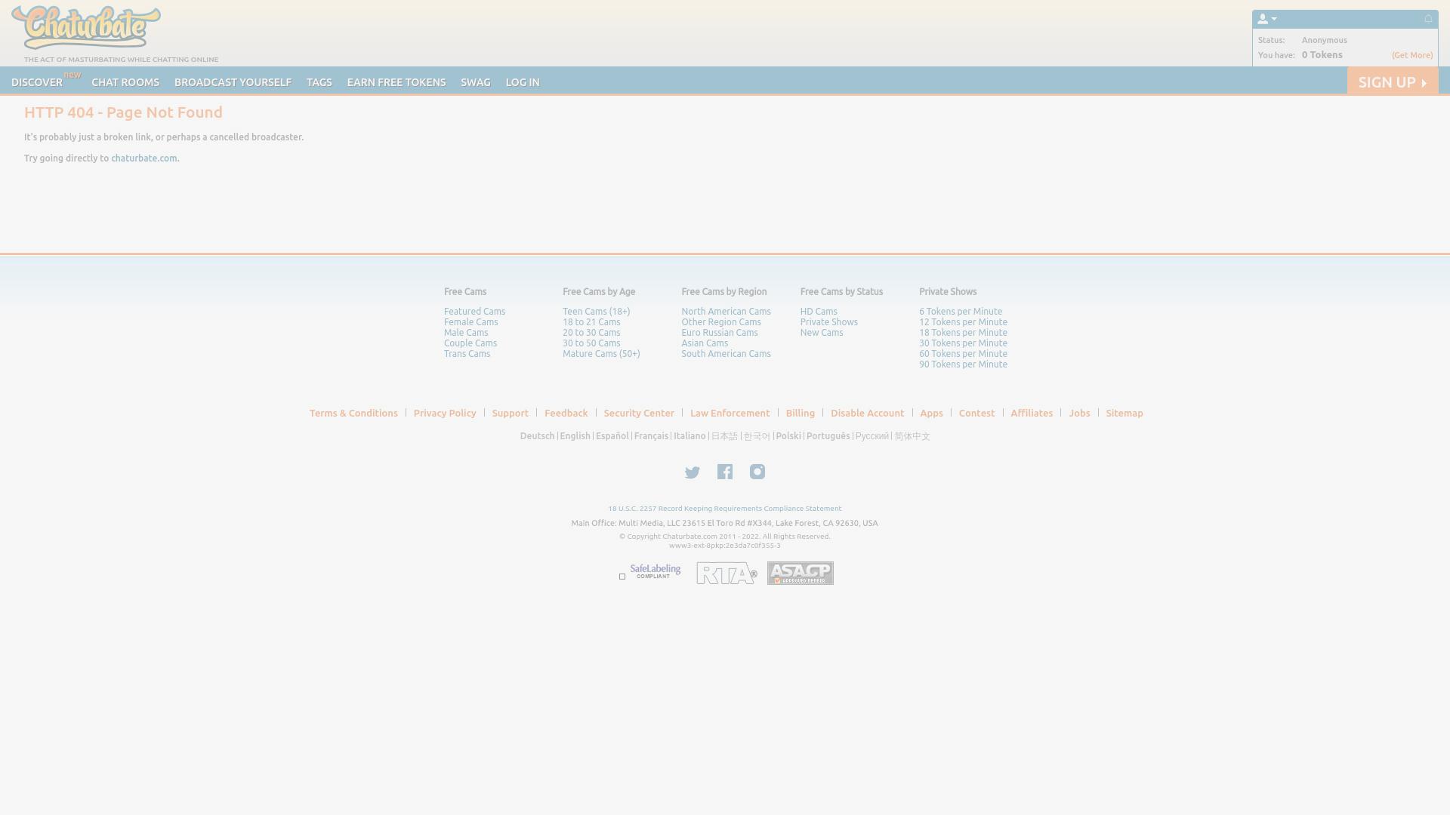Screen dimensions: 1450x815
Task: Click the site logo at top left
Action: (86, 27)
